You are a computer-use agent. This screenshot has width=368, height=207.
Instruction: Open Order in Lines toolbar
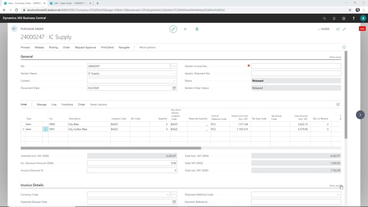click(x=82, y=105)
